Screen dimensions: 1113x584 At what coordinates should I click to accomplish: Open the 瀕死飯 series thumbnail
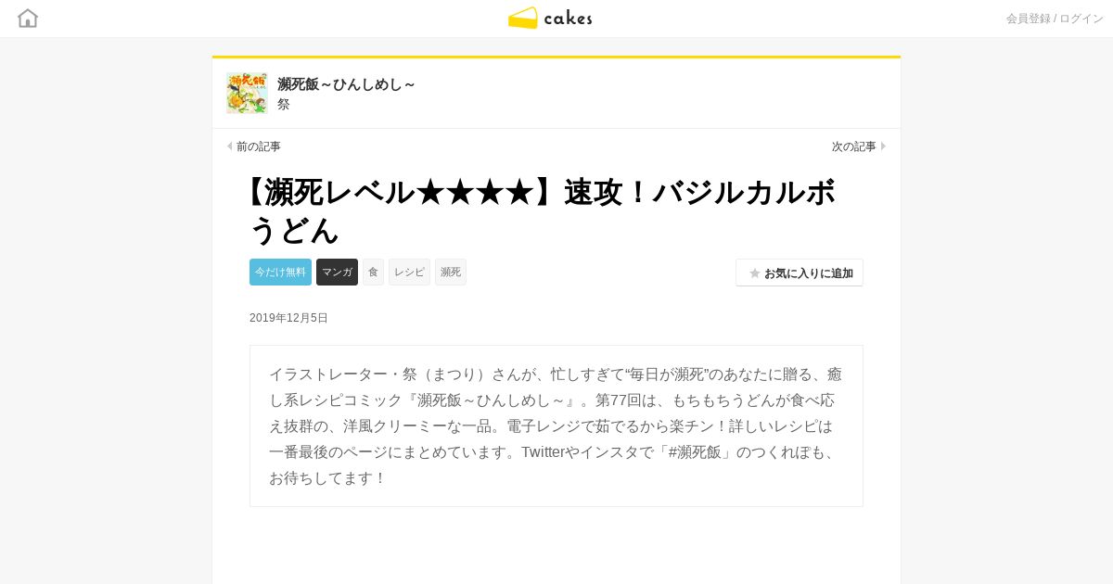click(x=247, y=93)
